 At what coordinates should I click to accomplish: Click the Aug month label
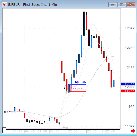point(65,127)
